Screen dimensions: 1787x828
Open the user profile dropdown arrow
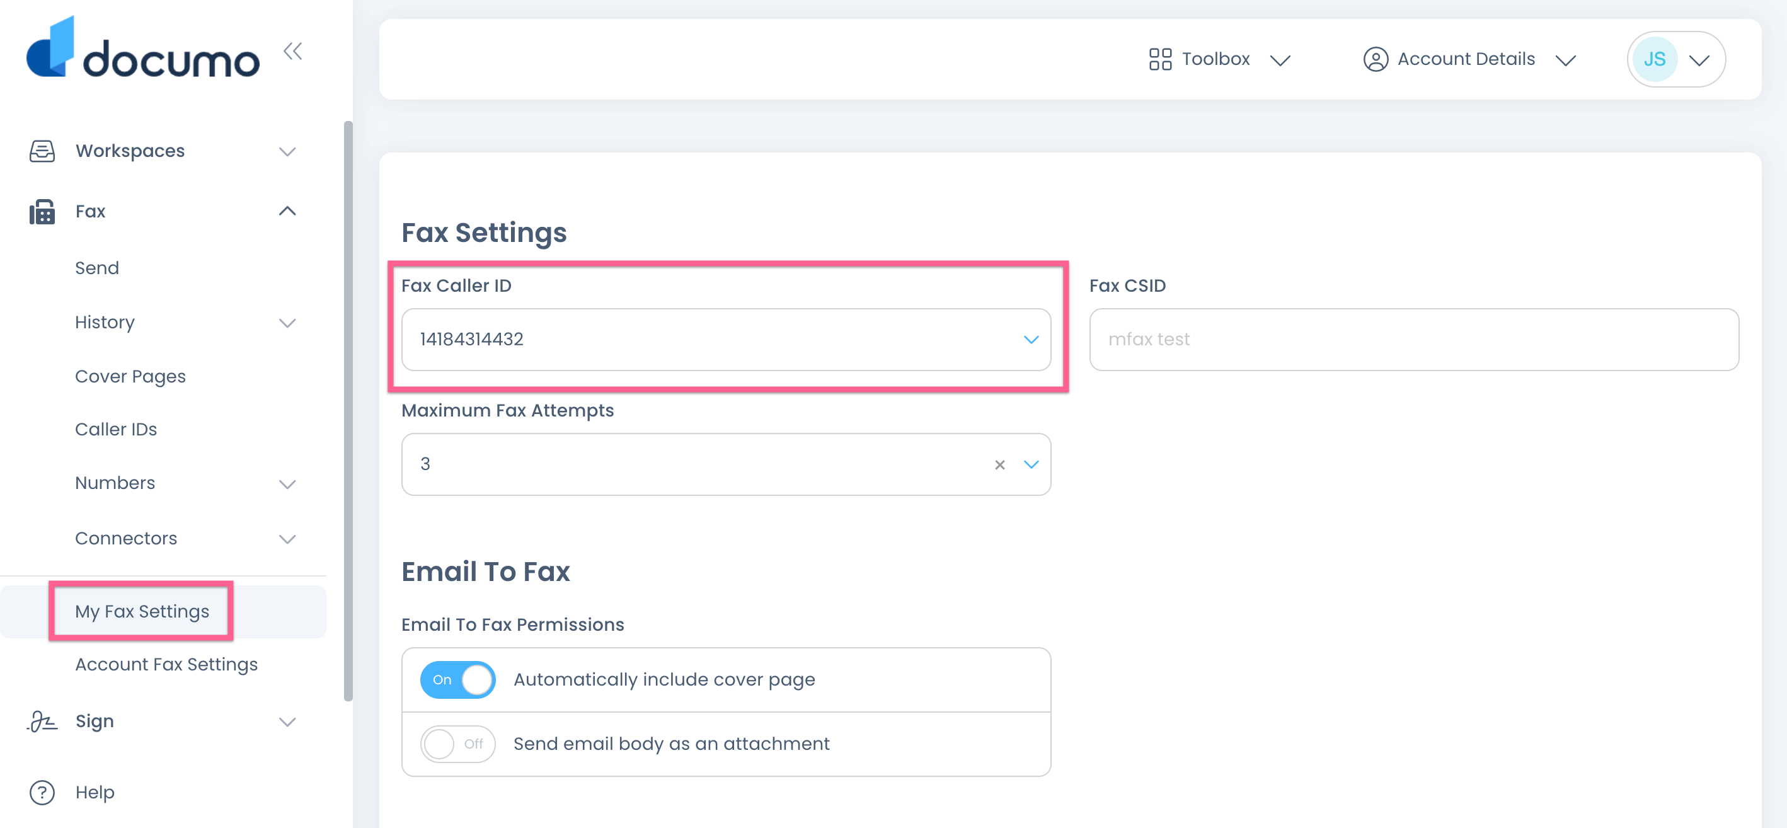point(1699,60)
